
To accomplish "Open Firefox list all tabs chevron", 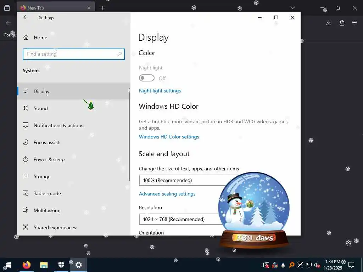I will pos(292,8).
